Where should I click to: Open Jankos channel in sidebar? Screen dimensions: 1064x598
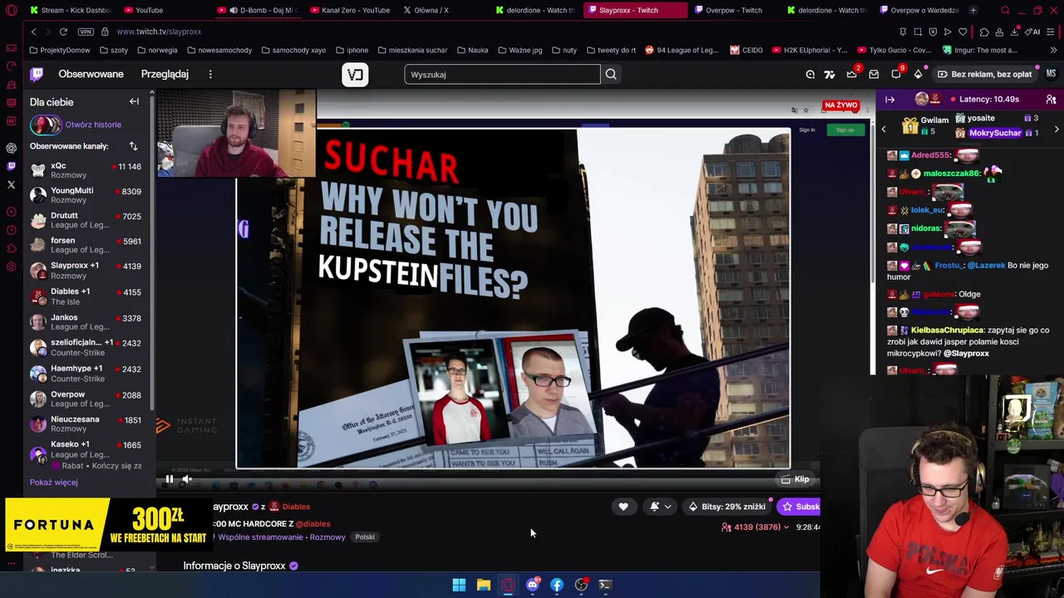(86, 321)
